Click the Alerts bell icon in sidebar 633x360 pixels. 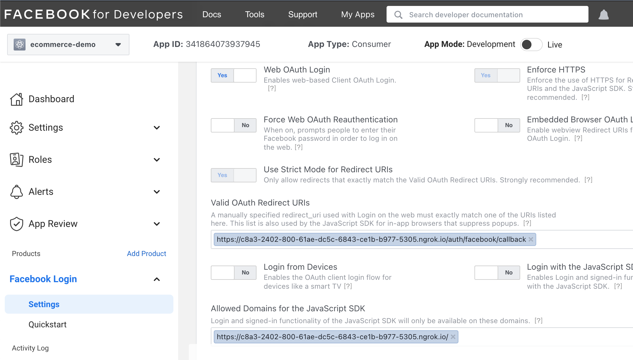pyautogui.click(x=17, y=192)
